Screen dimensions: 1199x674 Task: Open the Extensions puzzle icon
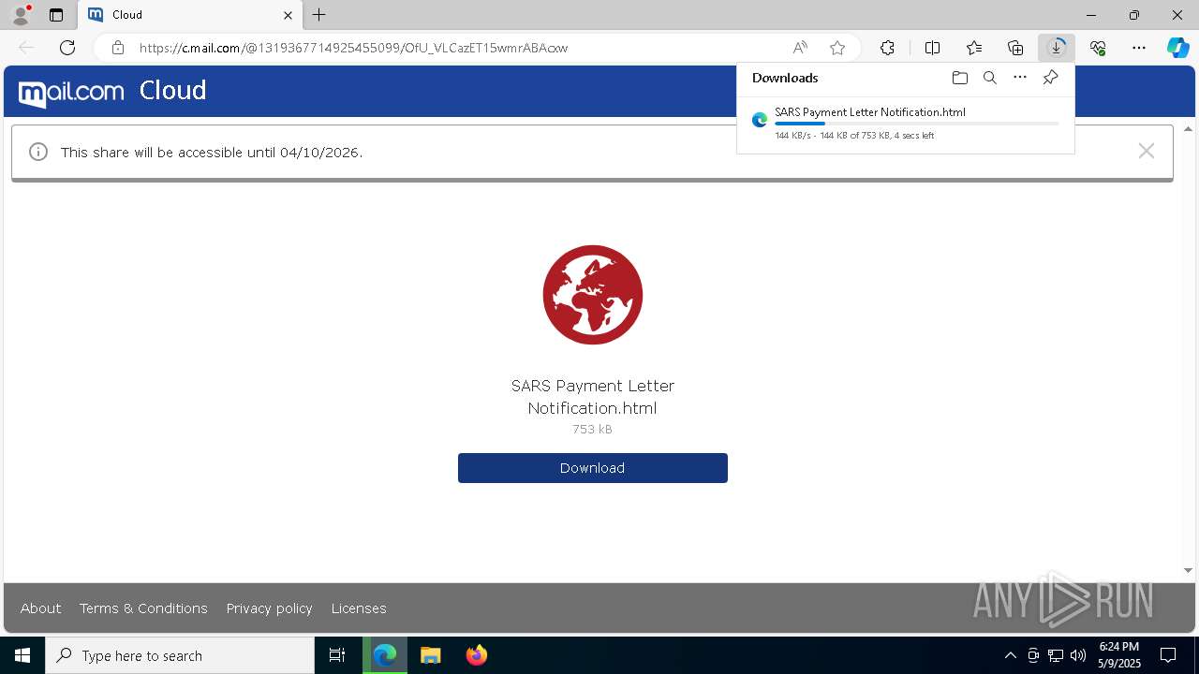pos(887,48)
